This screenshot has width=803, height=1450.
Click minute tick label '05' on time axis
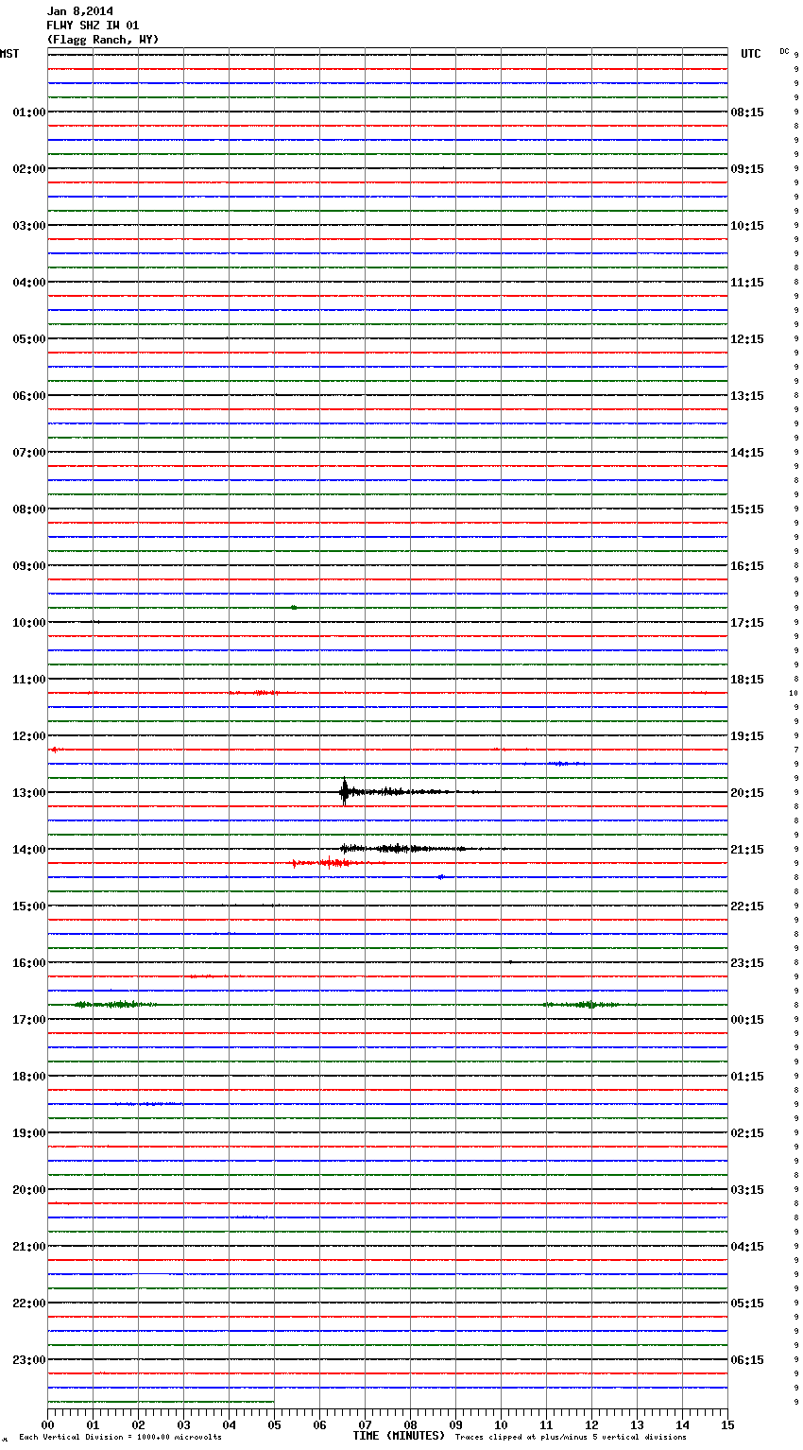[x=274, y=1424]
